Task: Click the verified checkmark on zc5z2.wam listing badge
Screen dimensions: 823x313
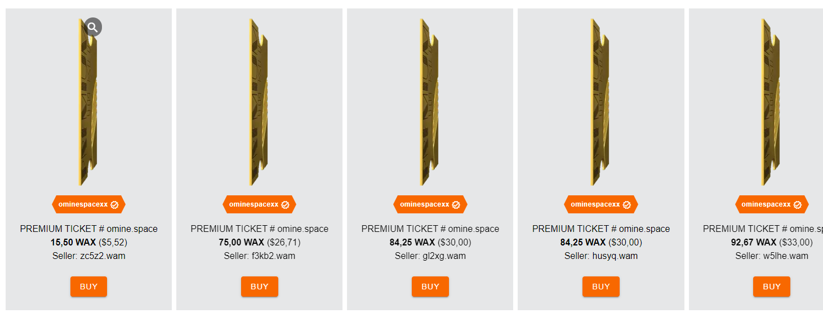Action: point(114,205)
